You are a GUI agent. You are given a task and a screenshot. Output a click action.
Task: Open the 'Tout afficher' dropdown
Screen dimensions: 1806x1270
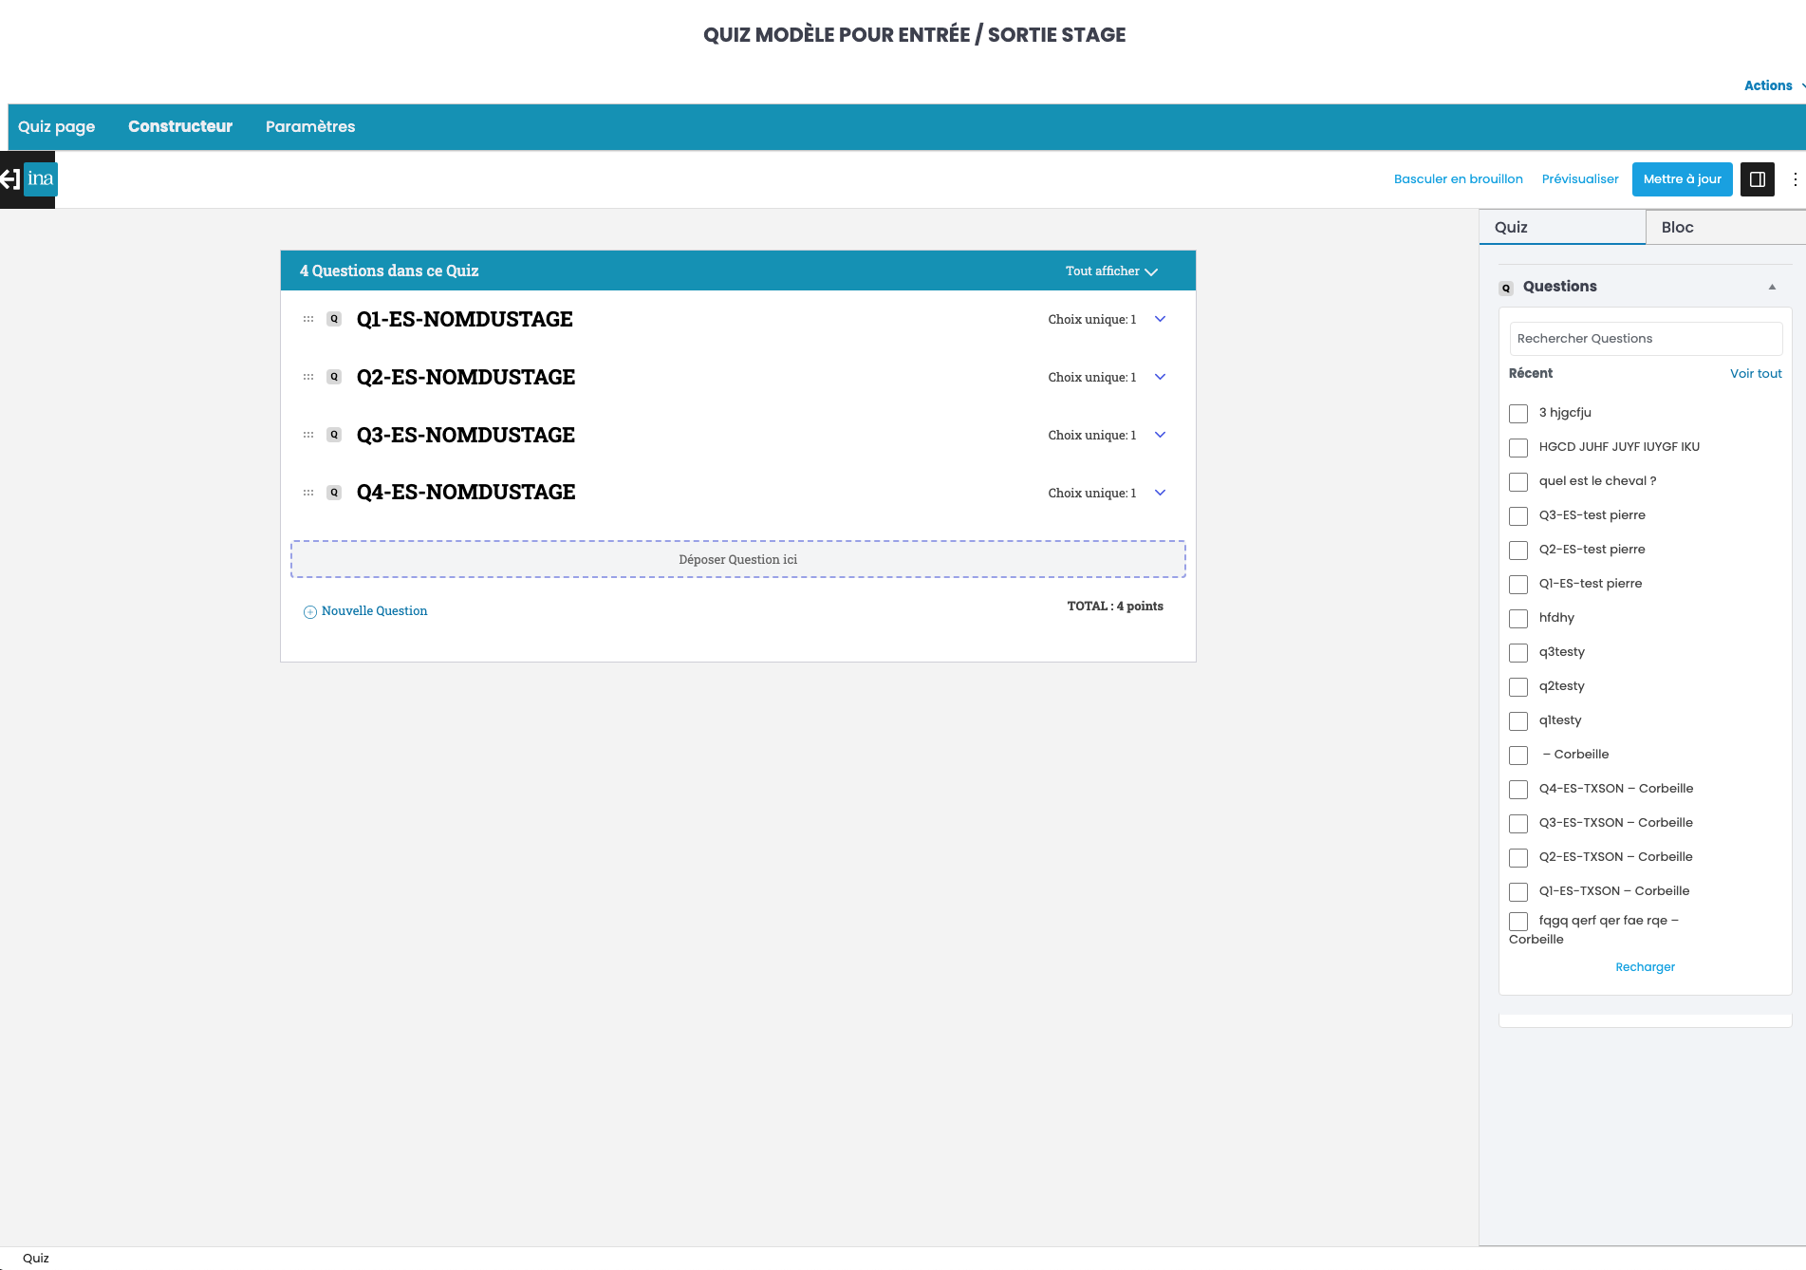pos(1110,271)
